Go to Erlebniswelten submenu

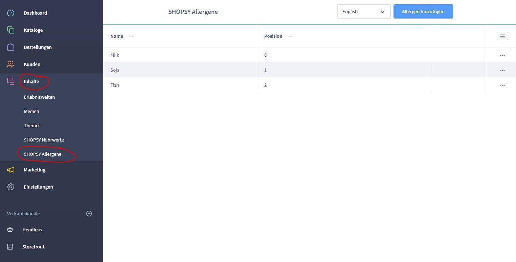(39, 97)
